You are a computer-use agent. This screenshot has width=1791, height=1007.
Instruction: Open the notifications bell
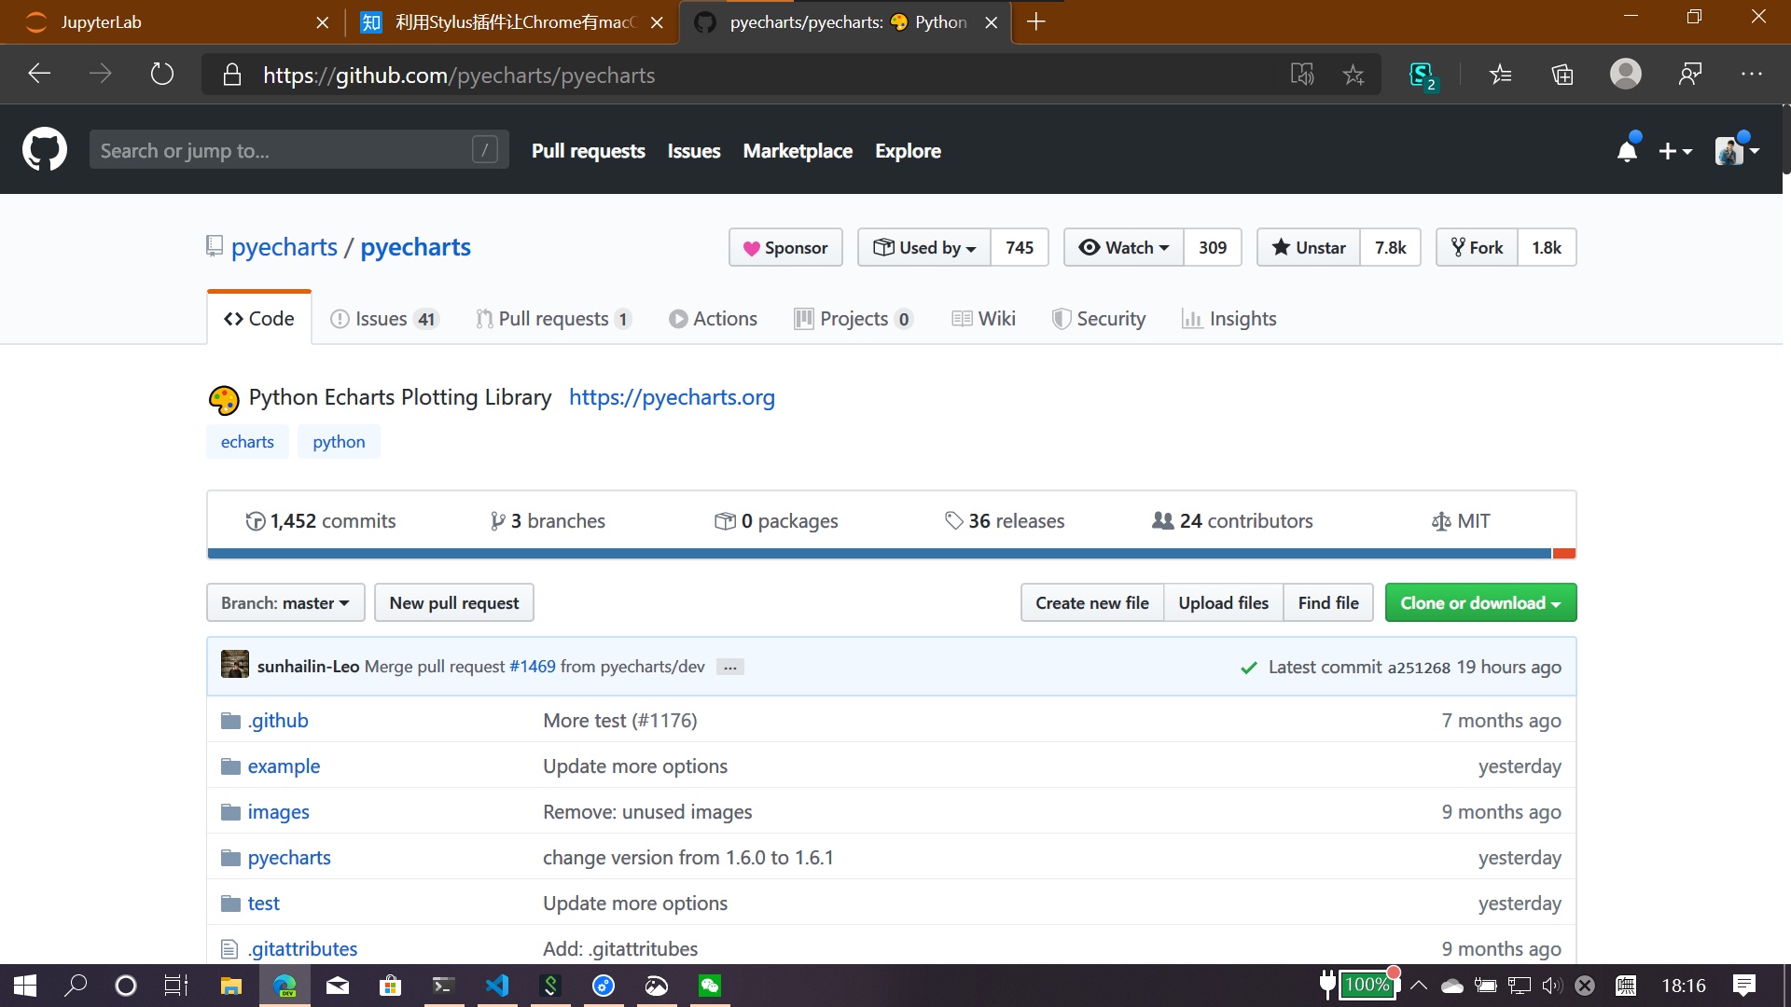point(1628,150)
